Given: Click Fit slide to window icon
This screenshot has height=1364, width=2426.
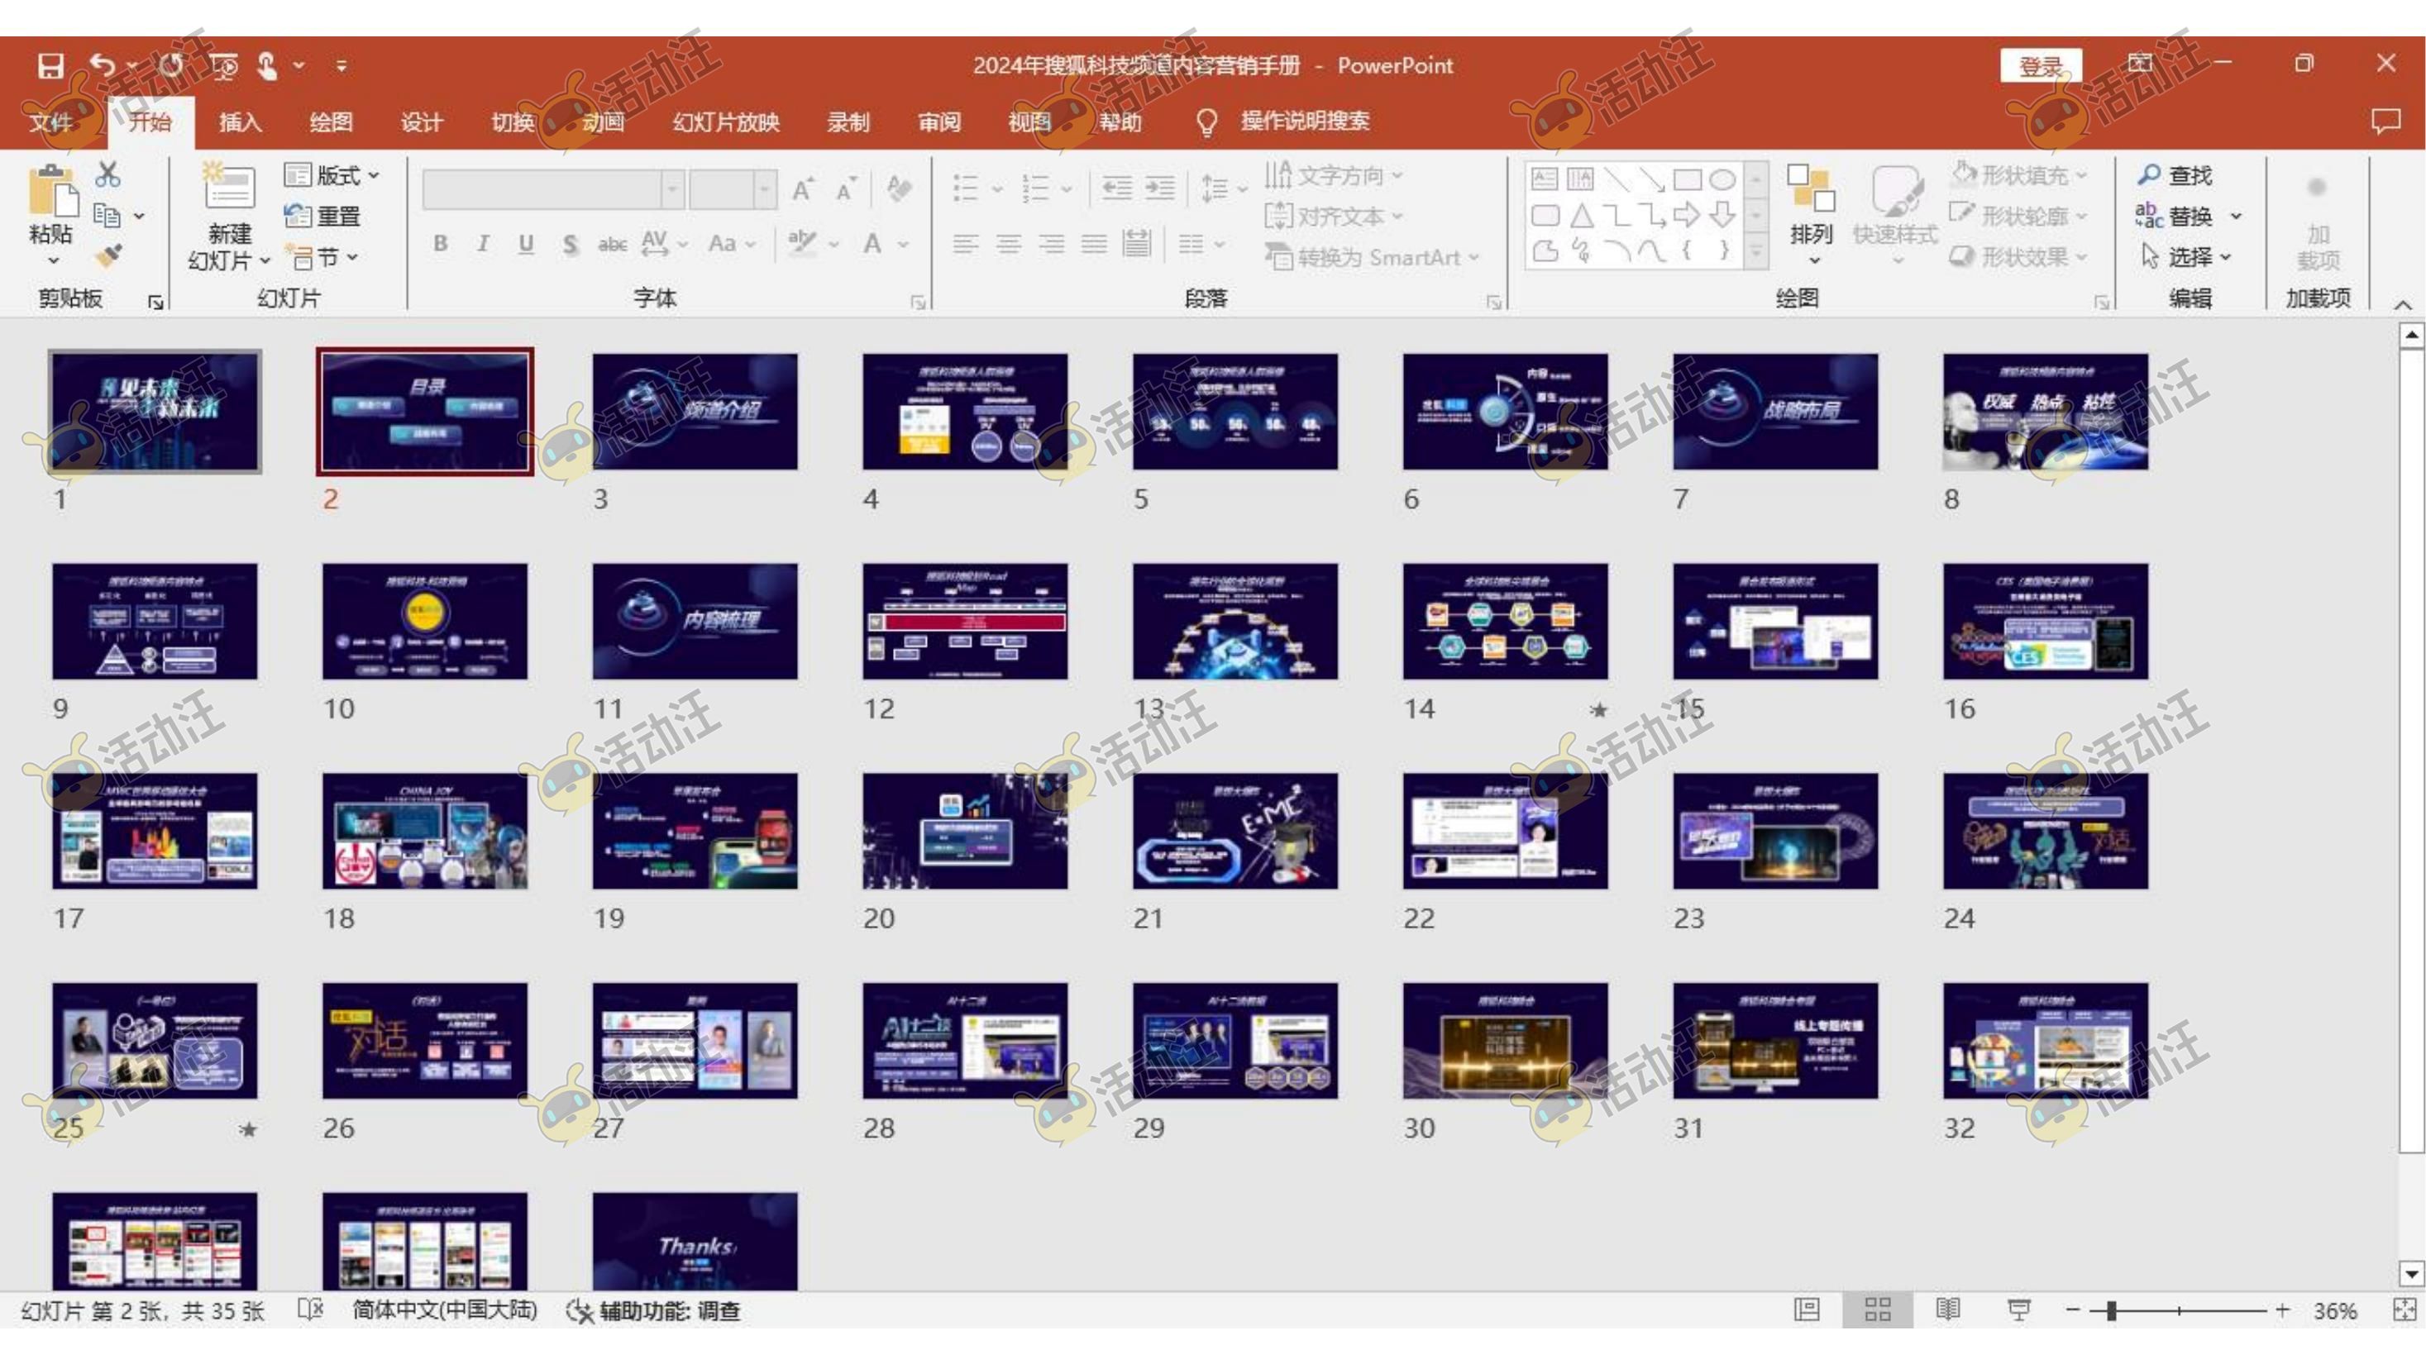Looking at the screenshot, I should 2405,1309.
